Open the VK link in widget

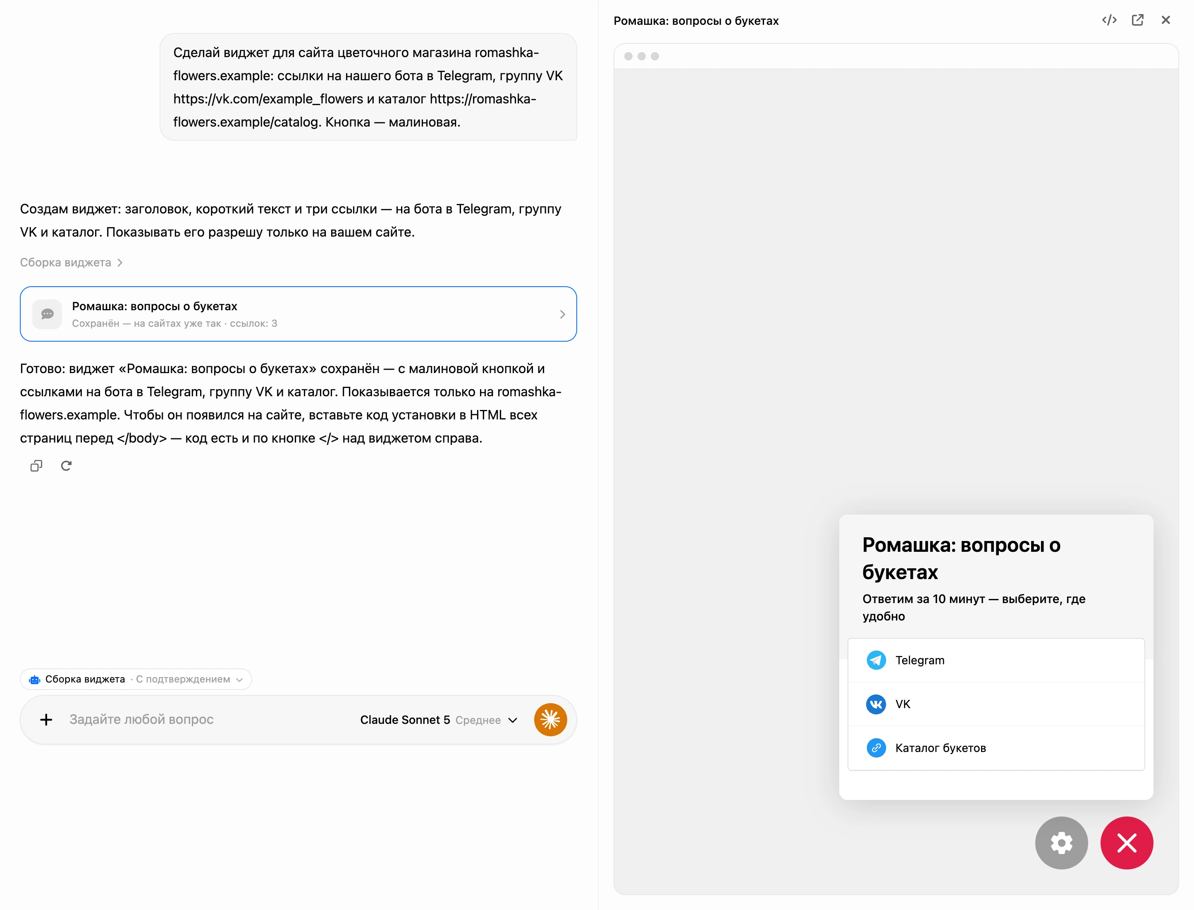click(996, 704)
